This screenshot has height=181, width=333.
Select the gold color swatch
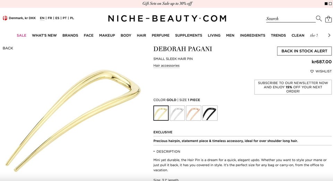pyautogui.click(x=161, y=113)
